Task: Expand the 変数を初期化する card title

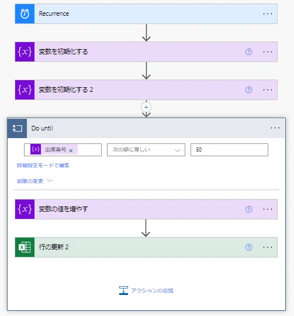Action: click(x=63, y=52)
